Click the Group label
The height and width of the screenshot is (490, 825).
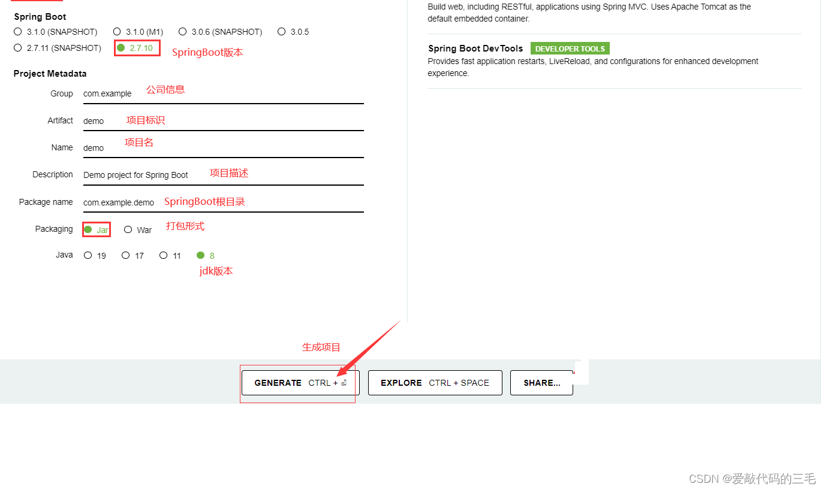click(x=62, y=93)
